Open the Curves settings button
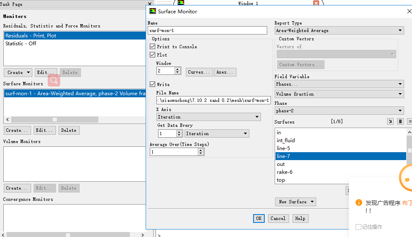Image resolution: width=412 pixels, height=237 pixels. 199,72
